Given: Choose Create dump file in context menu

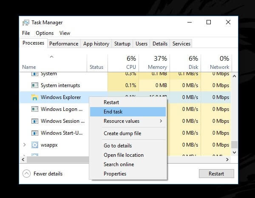Looking at the screenshot, I should point(128,133).
